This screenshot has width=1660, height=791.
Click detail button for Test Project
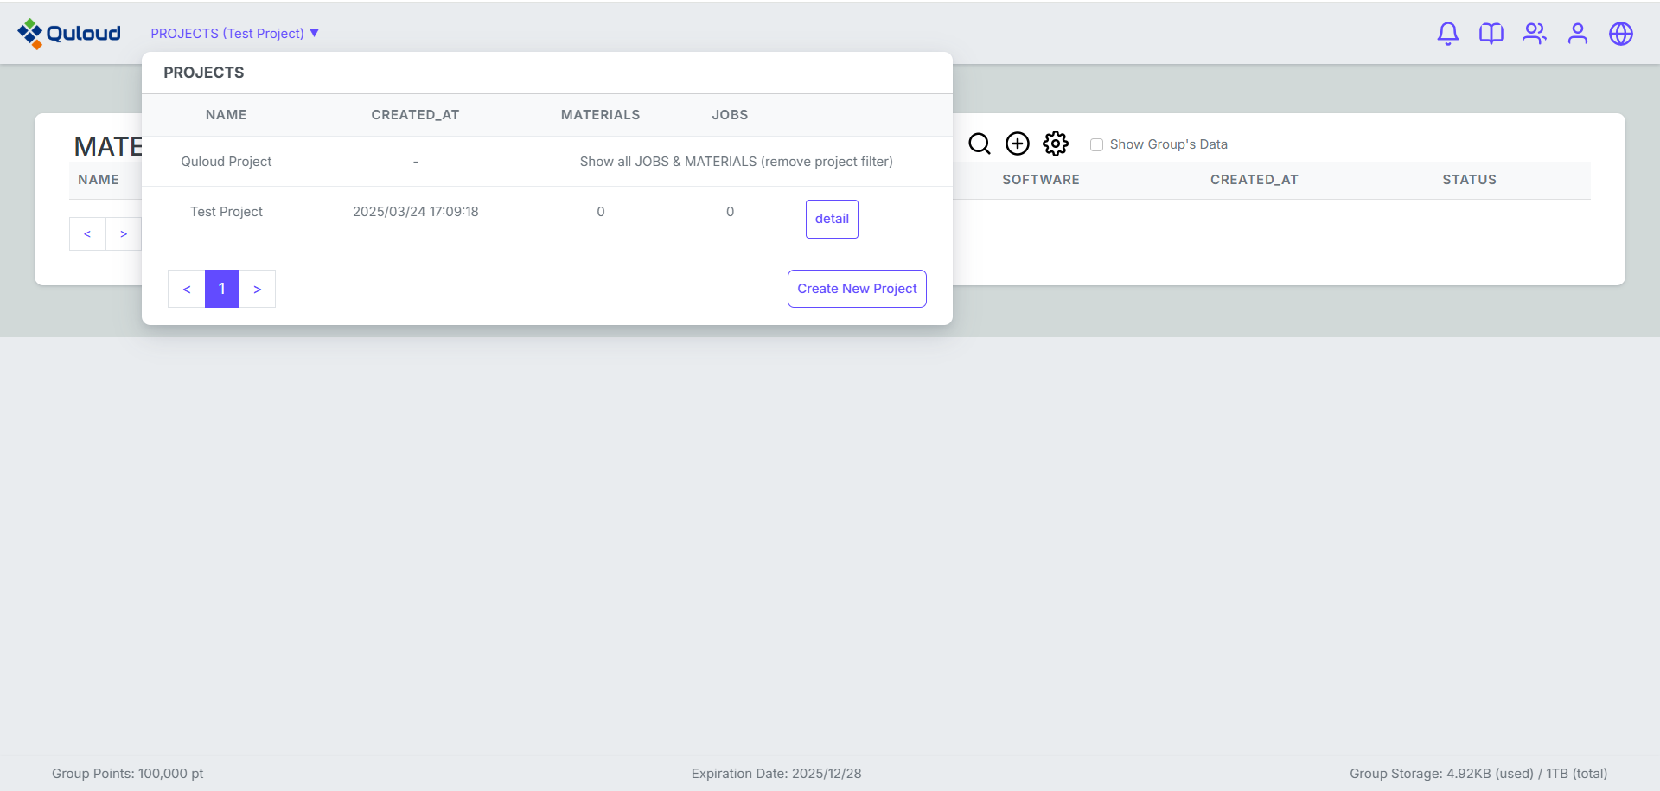[831, 219]
